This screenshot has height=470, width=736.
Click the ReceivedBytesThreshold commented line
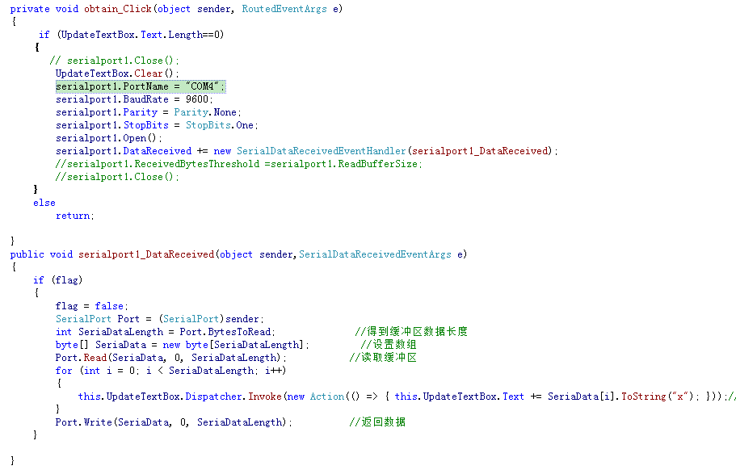(238, 164)
